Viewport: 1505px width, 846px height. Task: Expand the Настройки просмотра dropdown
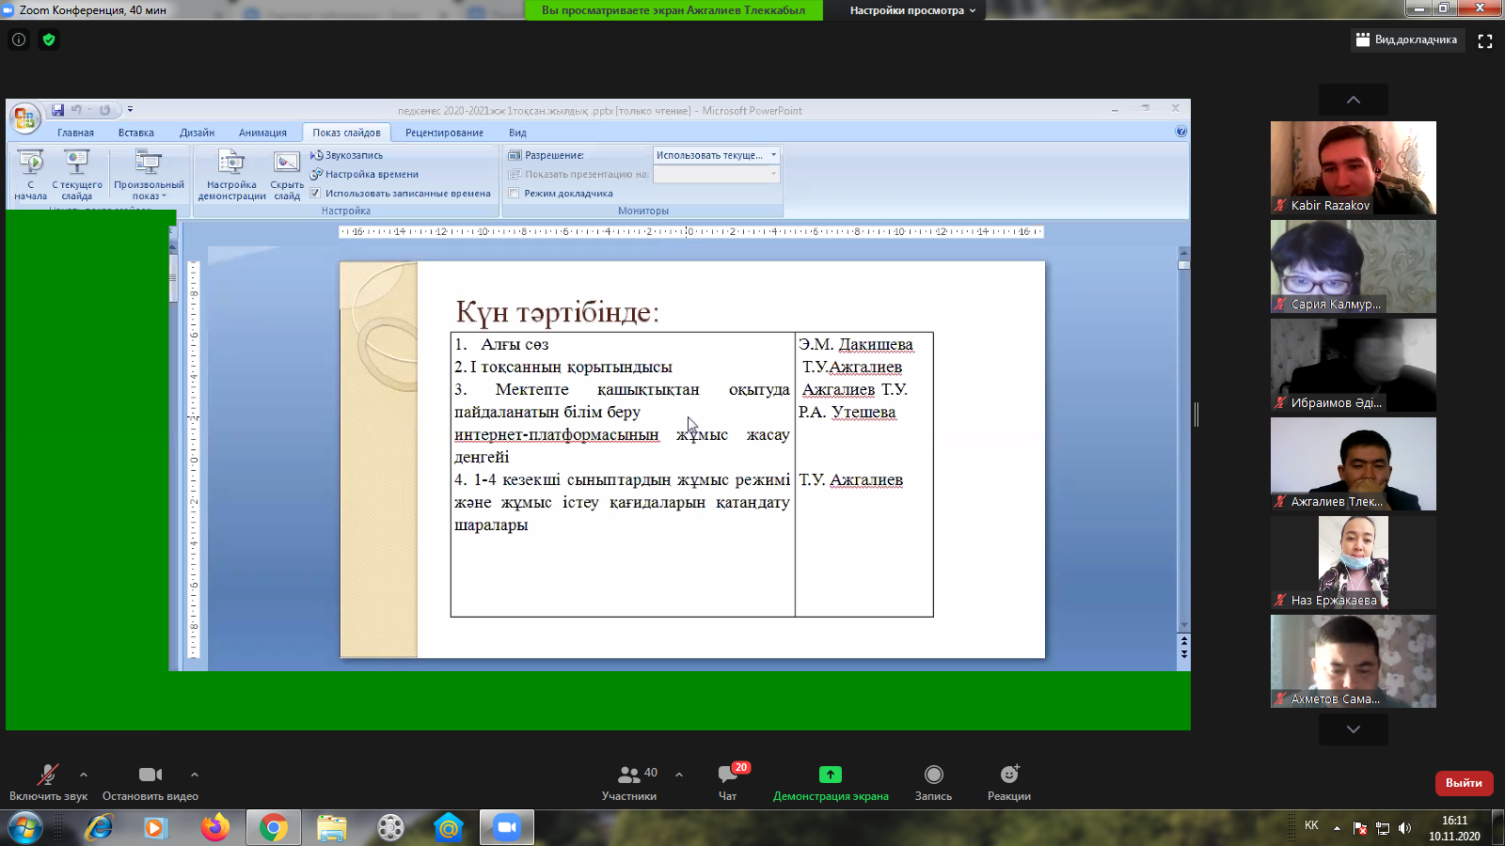coord(912,10)
